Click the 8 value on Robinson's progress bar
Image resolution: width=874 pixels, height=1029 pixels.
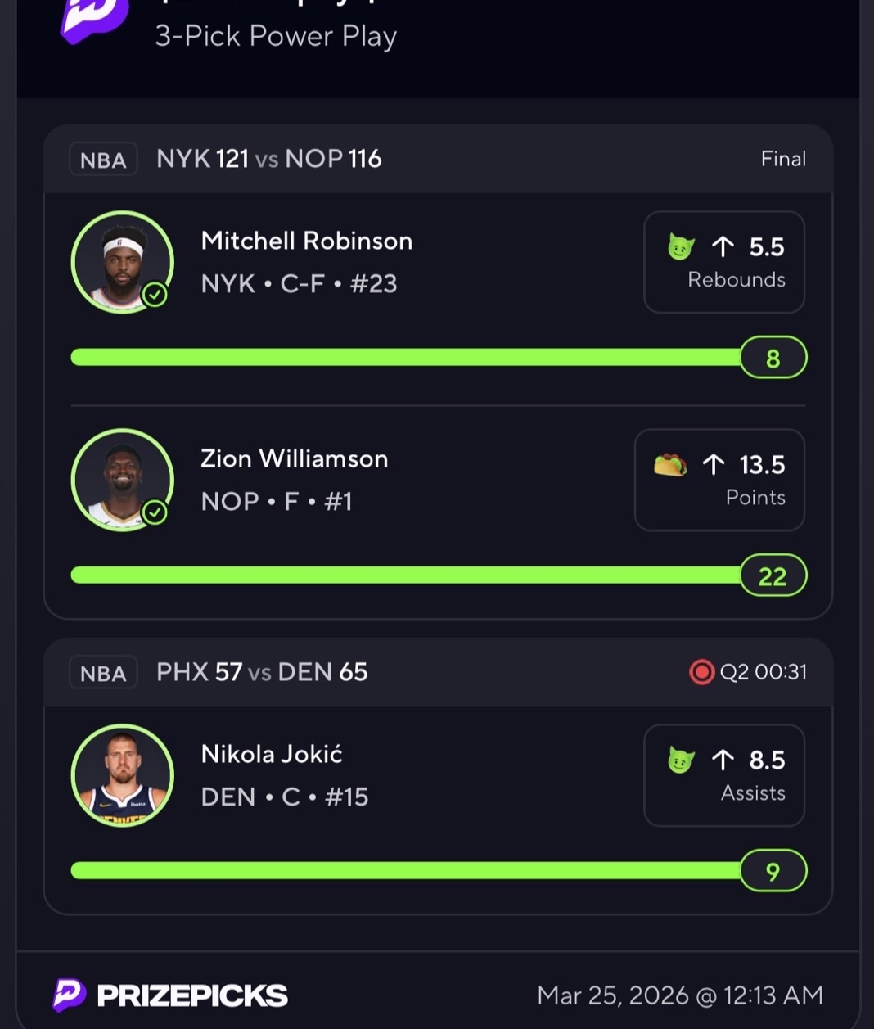[x=773, y=358]
